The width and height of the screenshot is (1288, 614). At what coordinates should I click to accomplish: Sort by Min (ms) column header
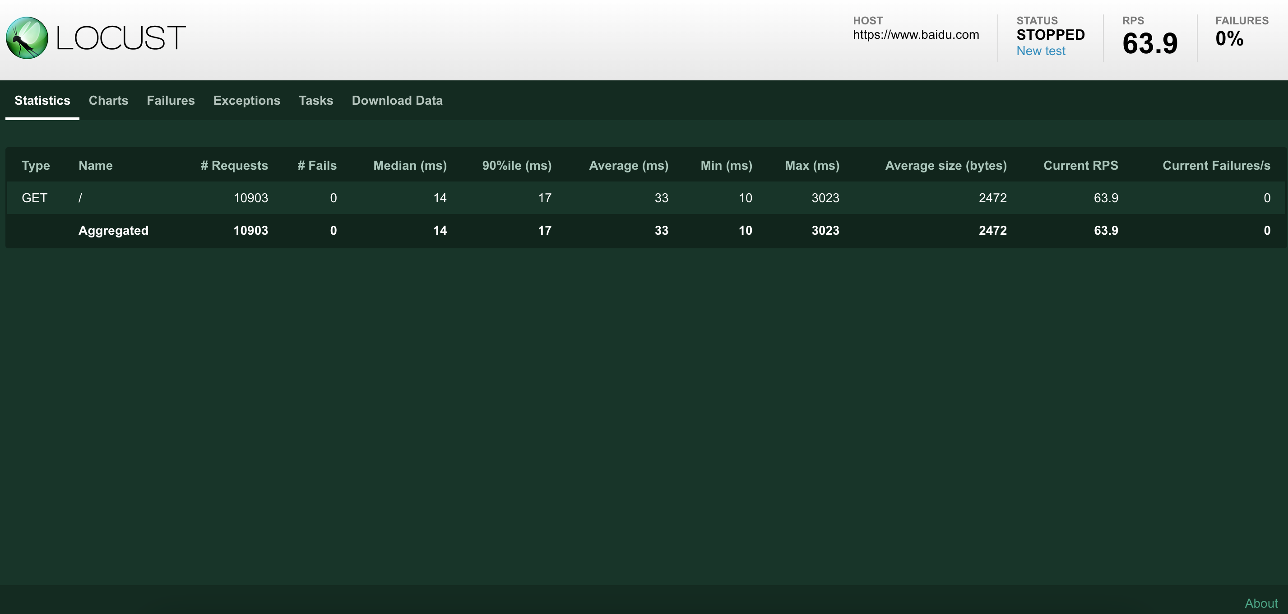(x=726, y=166)
